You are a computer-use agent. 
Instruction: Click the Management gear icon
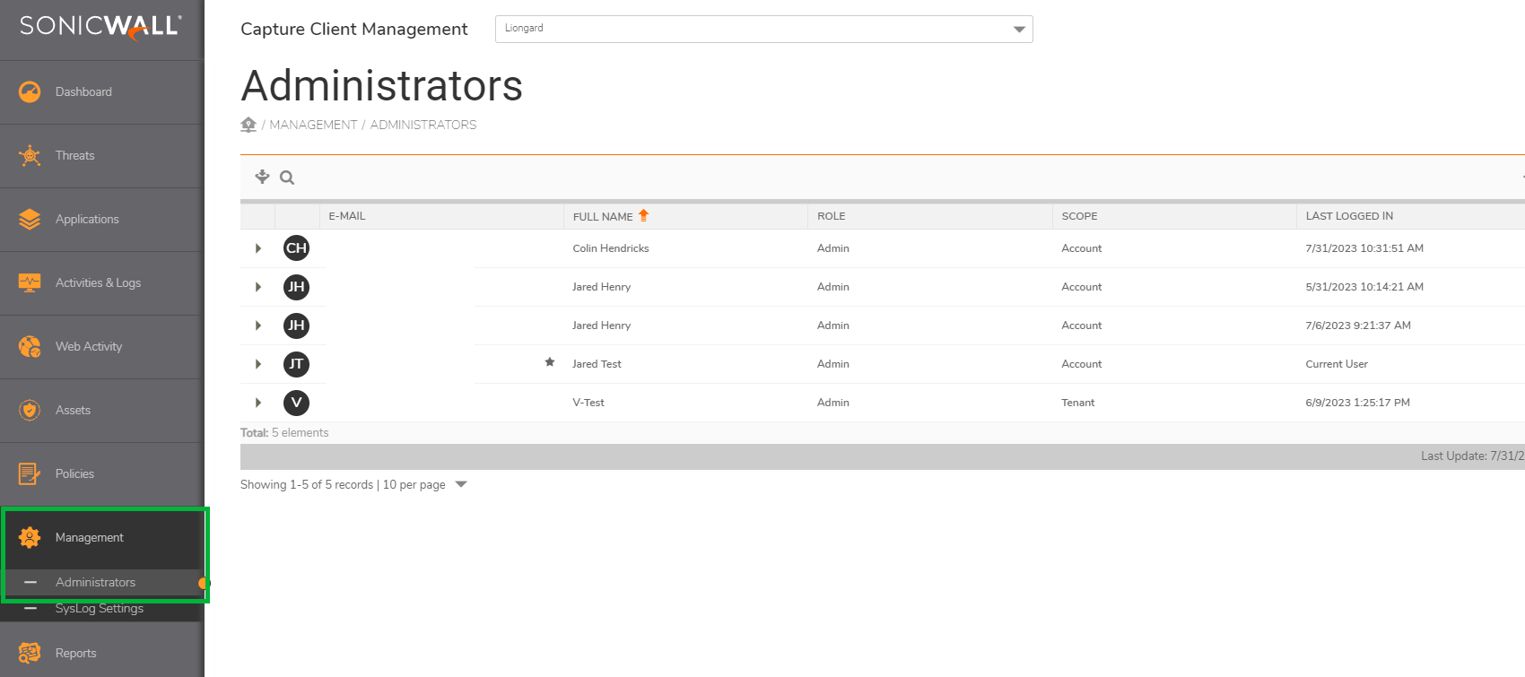pos(30,537)
